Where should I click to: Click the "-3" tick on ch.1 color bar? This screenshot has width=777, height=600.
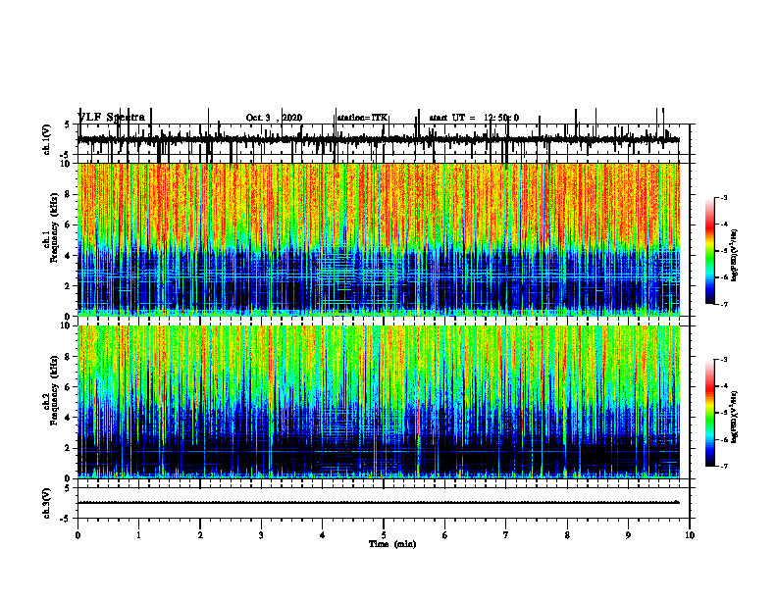[x=724, y=198]
